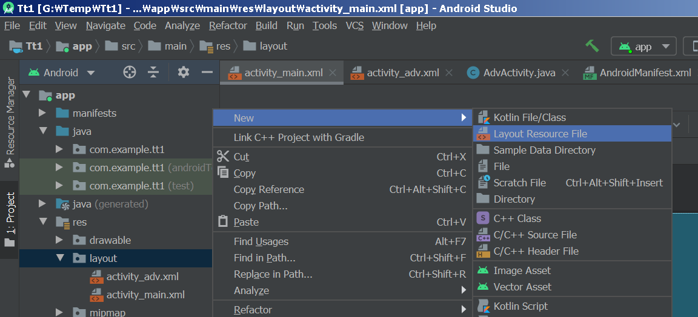Open the app run configuration dropdown

pyautogui.click(x=643, y=46)
